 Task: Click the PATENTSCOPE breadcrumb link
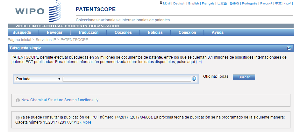(74, 40)
